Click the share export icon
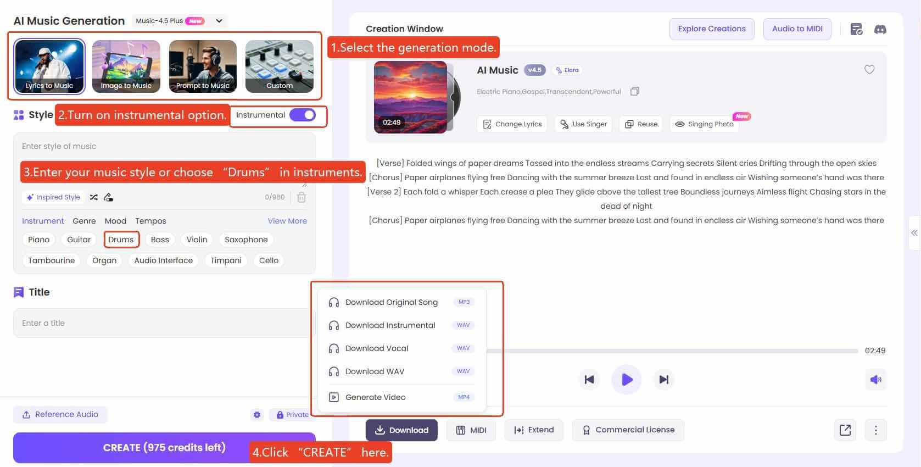The image size is (921, 467). [845, 430]
